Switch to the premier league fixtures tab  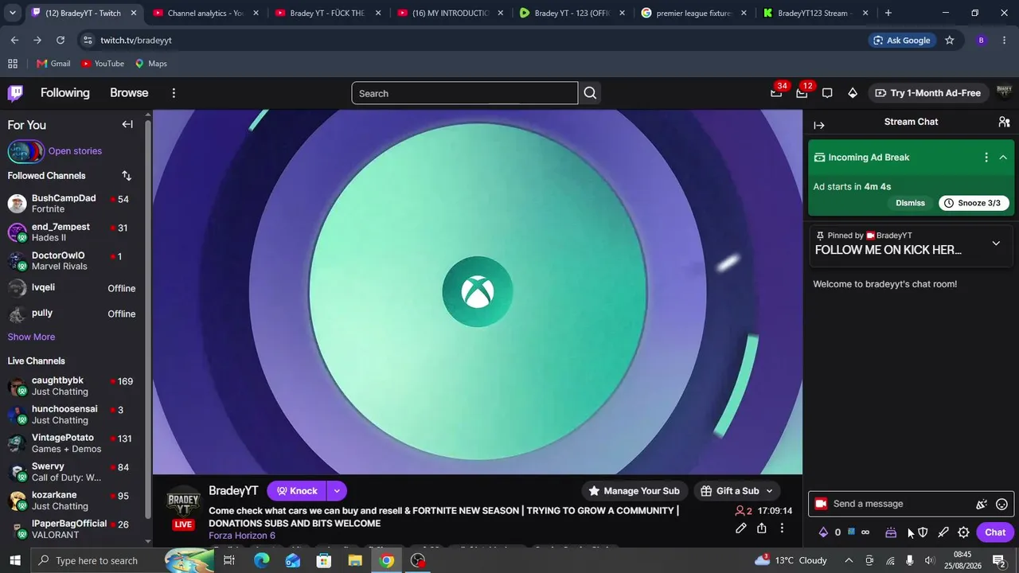[x=693, y=13]
